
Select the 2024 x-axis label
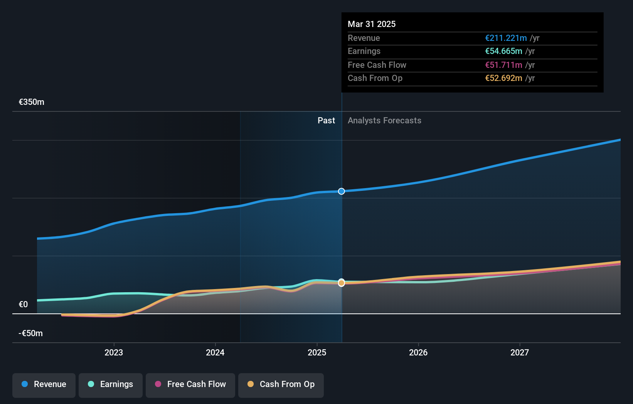click(215, 352)
